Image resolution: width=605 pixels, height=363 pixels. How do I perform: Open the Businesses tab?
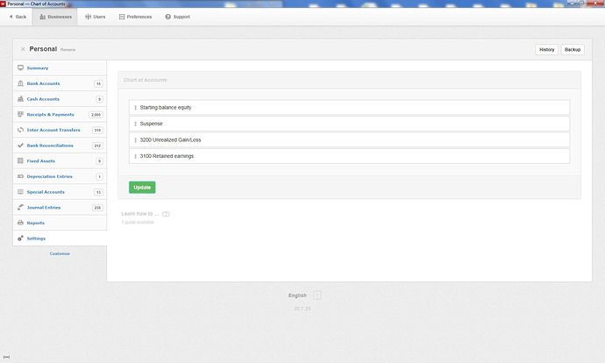(55, 17)
